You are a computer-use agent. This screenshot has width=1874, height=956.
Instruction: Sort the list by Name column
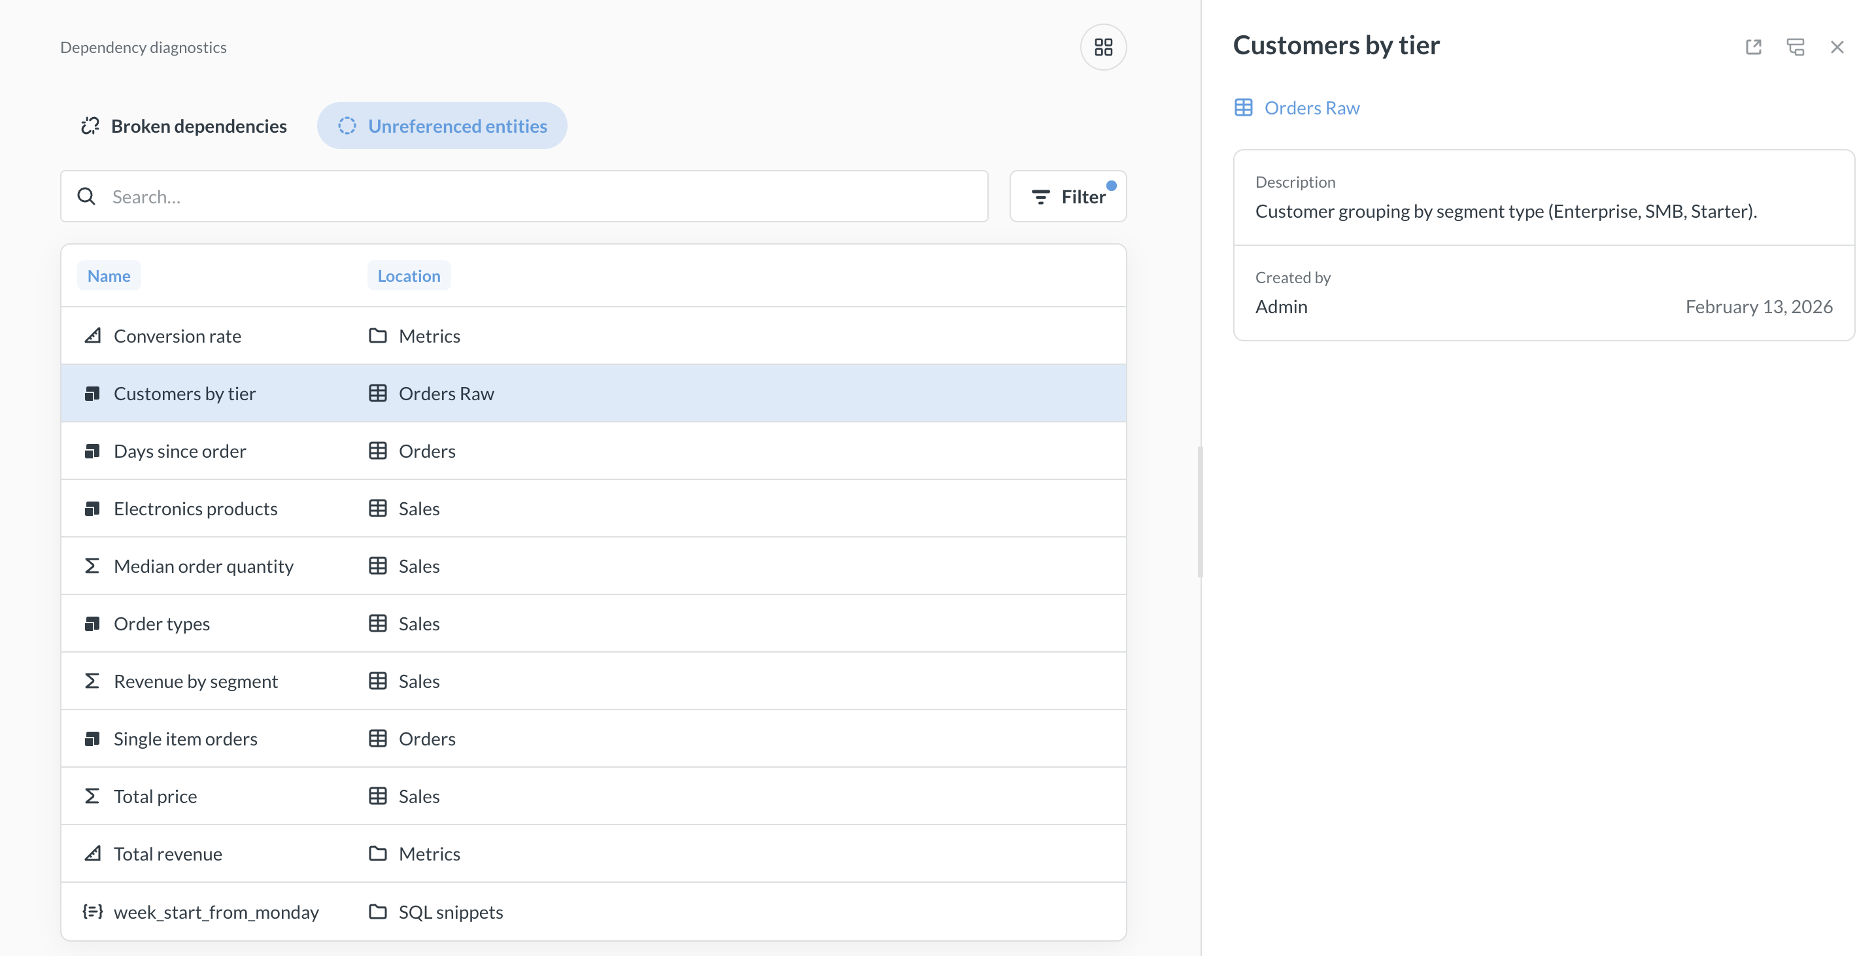(109, 276)
